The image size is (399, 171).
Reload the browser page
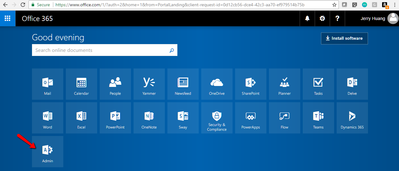pos(23,5)
